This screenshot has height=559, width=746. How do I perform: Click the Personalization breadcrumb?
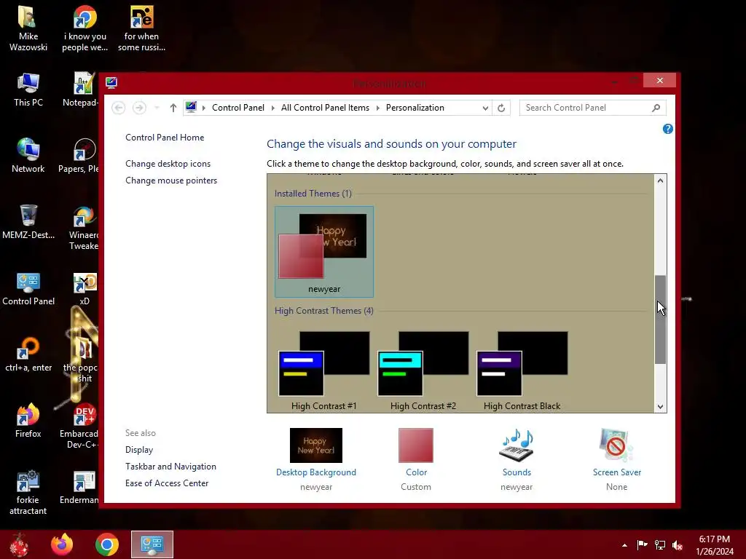click(x=415, y=108)
